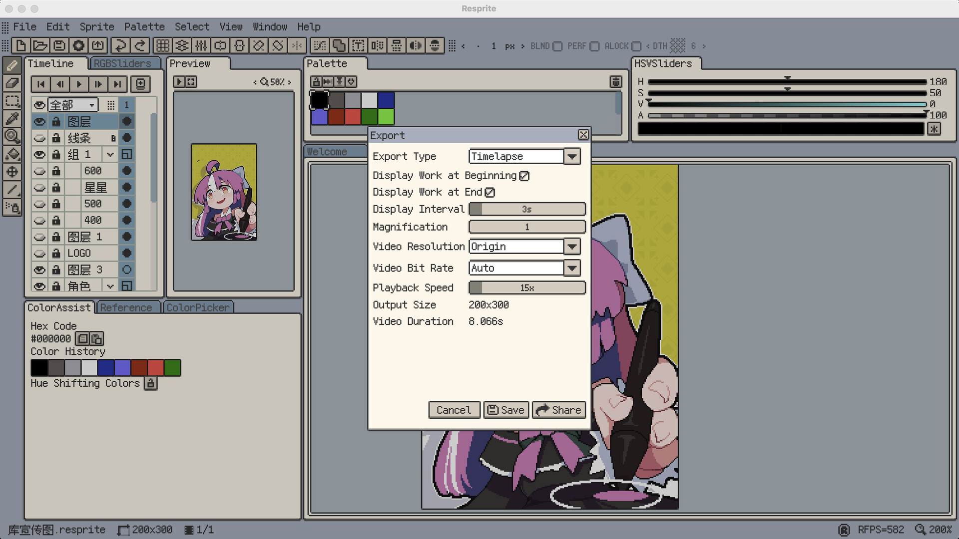Click the Open File folder icon
Image resolution: width=959 pixels, height=539 pixels.
(40, 46)
